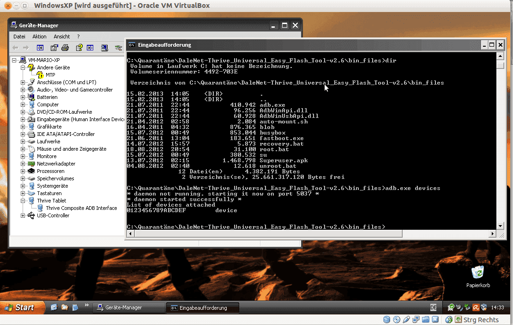
Task: Click the show/hide console tree toolbar icon
Action: click(x=40, y=48)
